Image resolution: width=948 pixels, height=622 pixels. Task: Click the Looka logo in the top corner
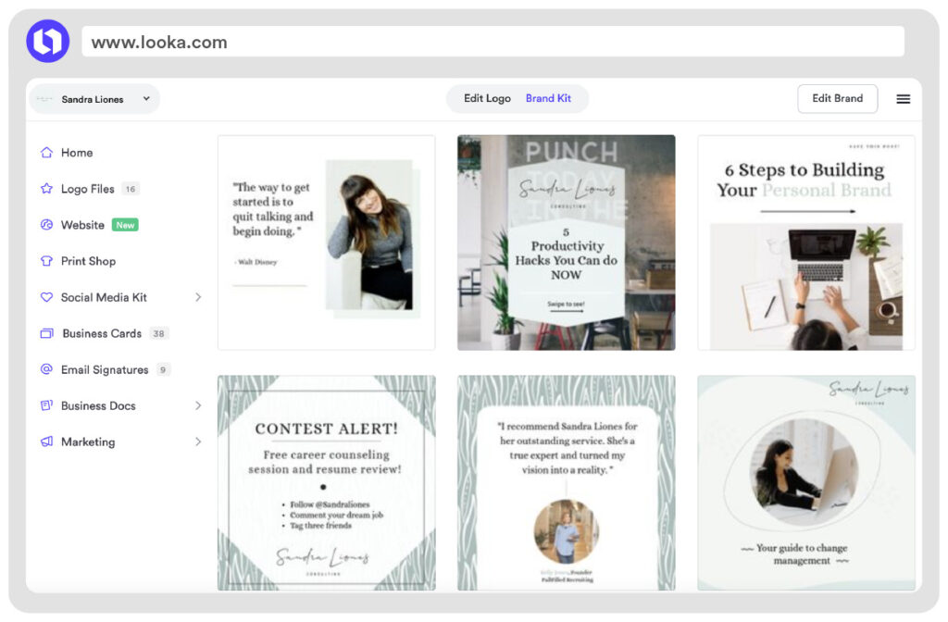(47, 41)
